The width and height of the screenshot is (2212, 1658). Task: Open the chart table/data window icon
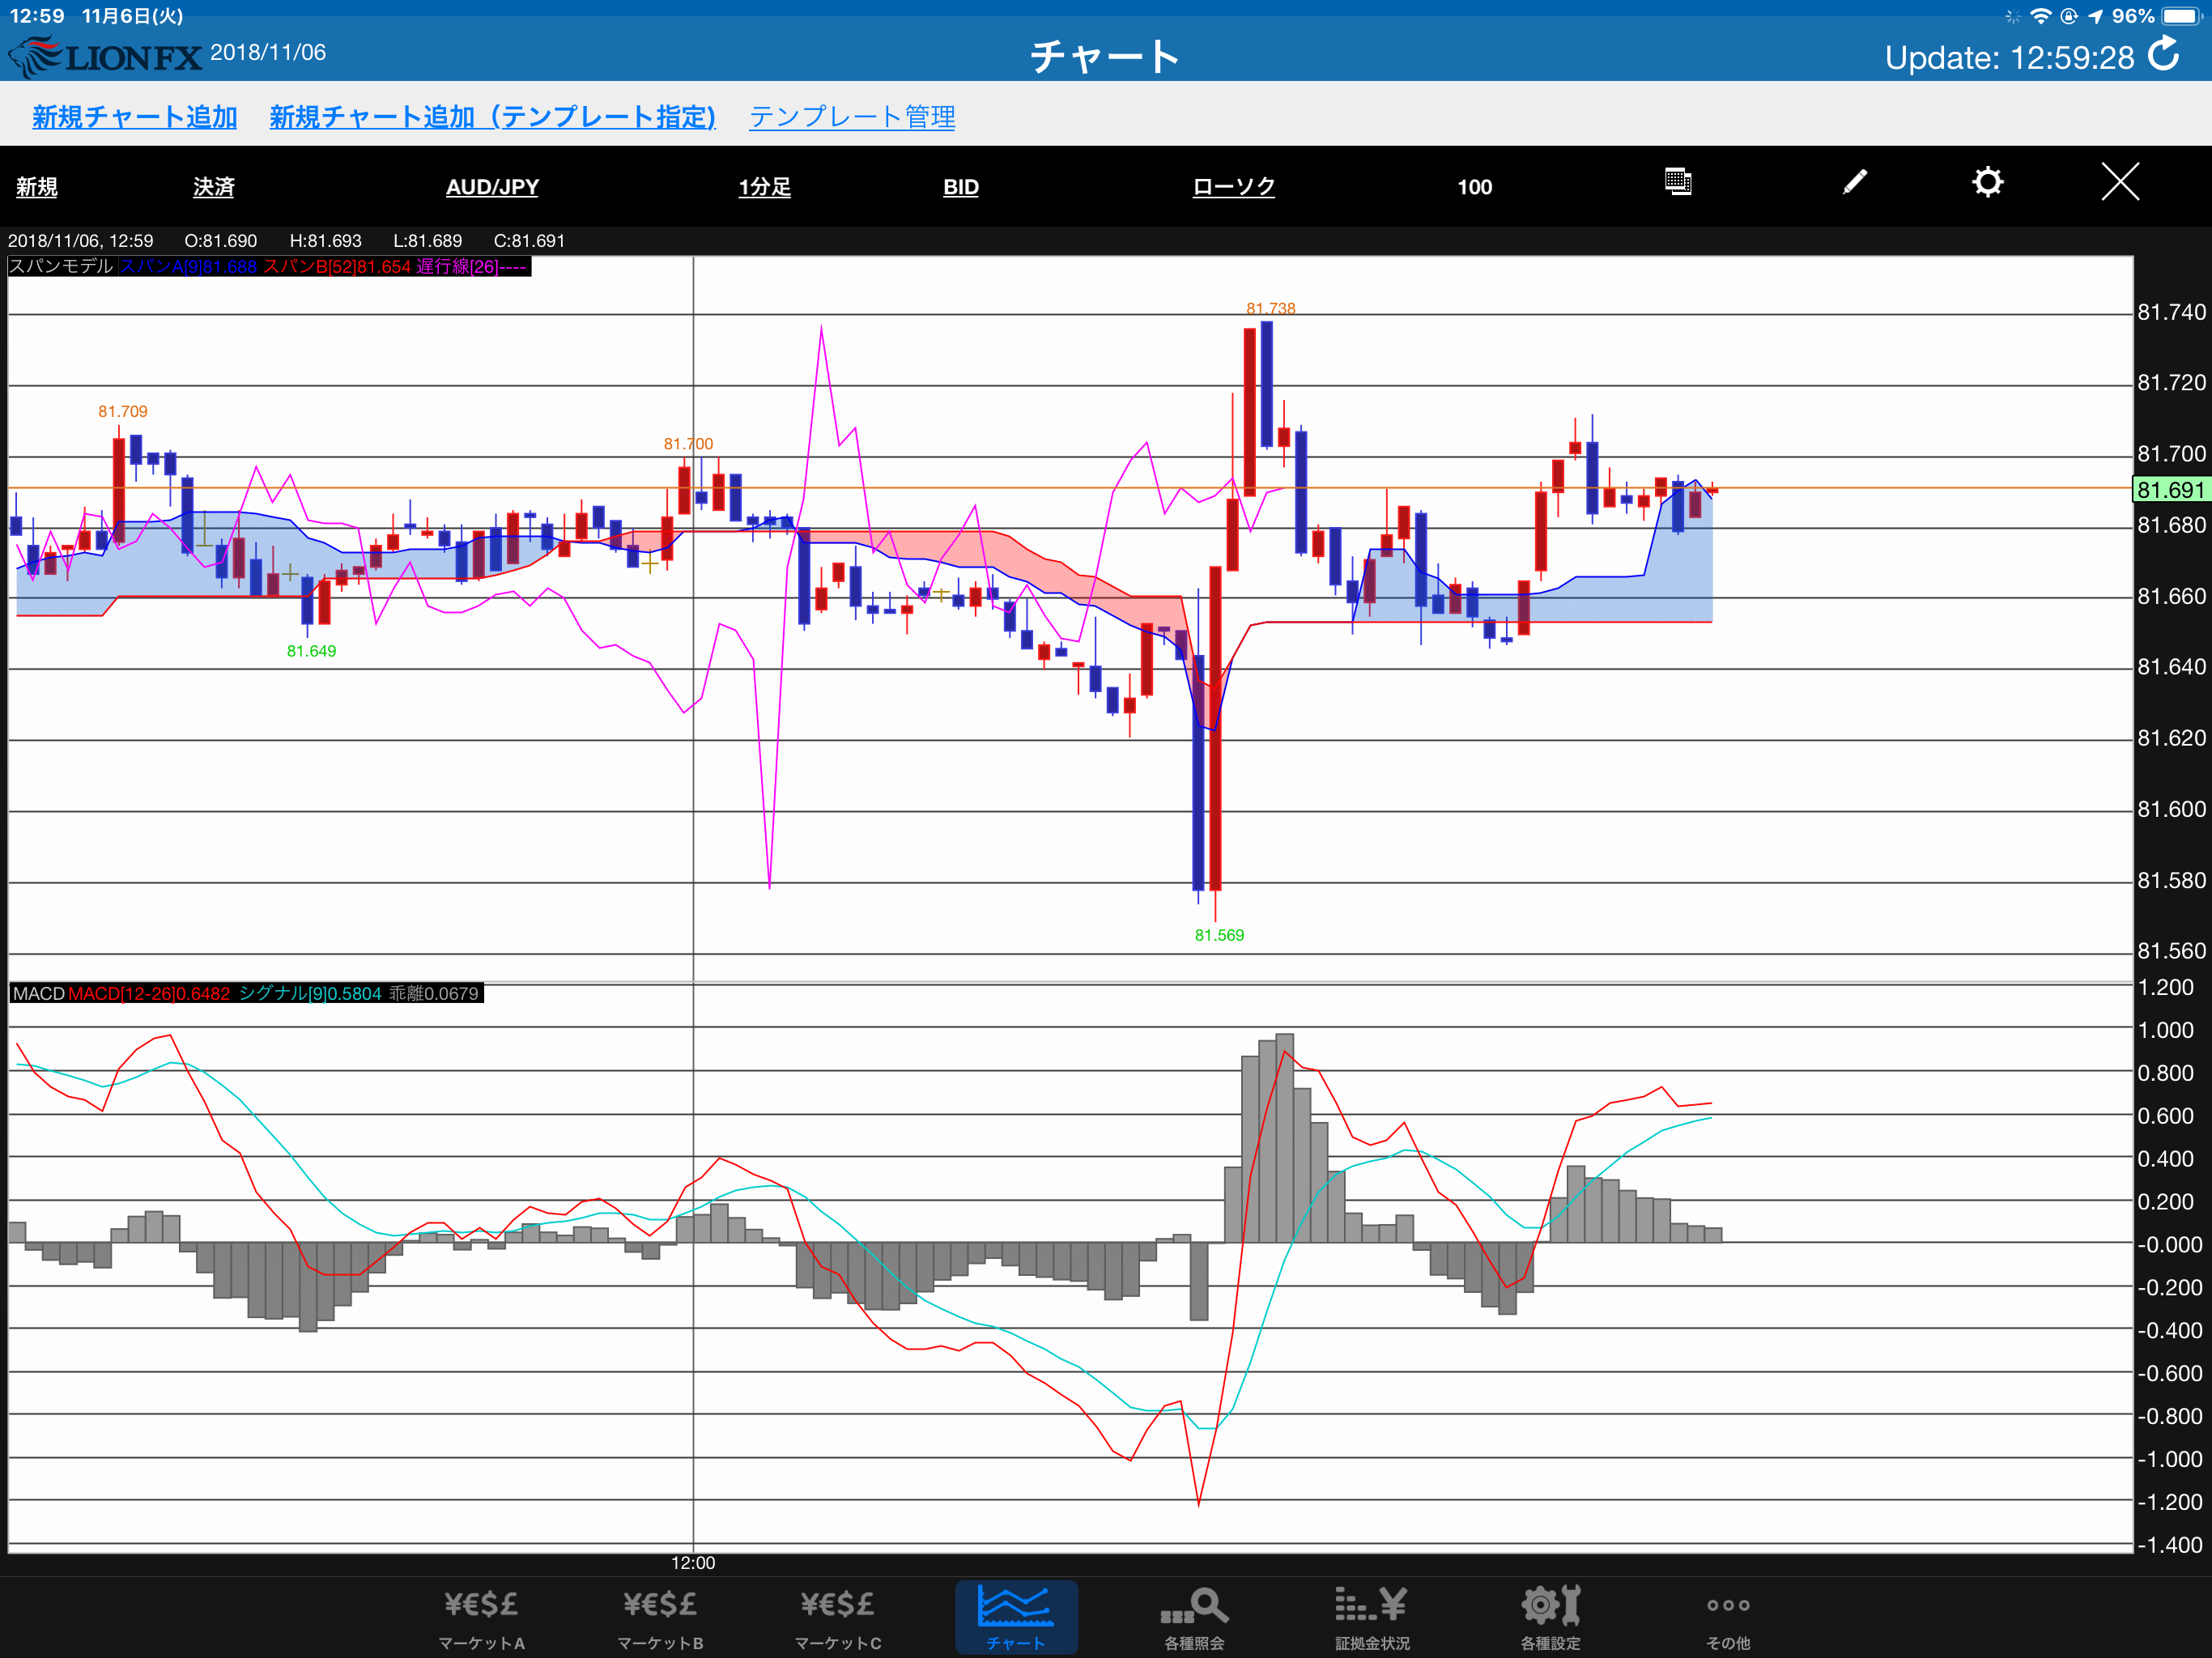(1677, 182)
